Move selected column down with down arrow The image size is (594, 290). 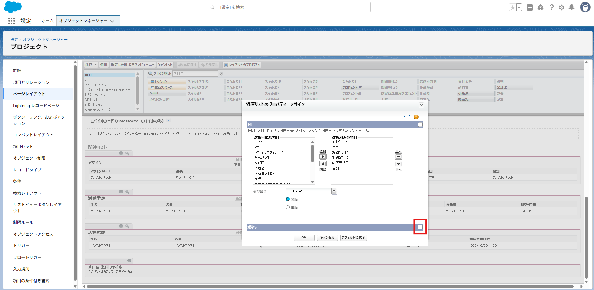tap(398, 164)
